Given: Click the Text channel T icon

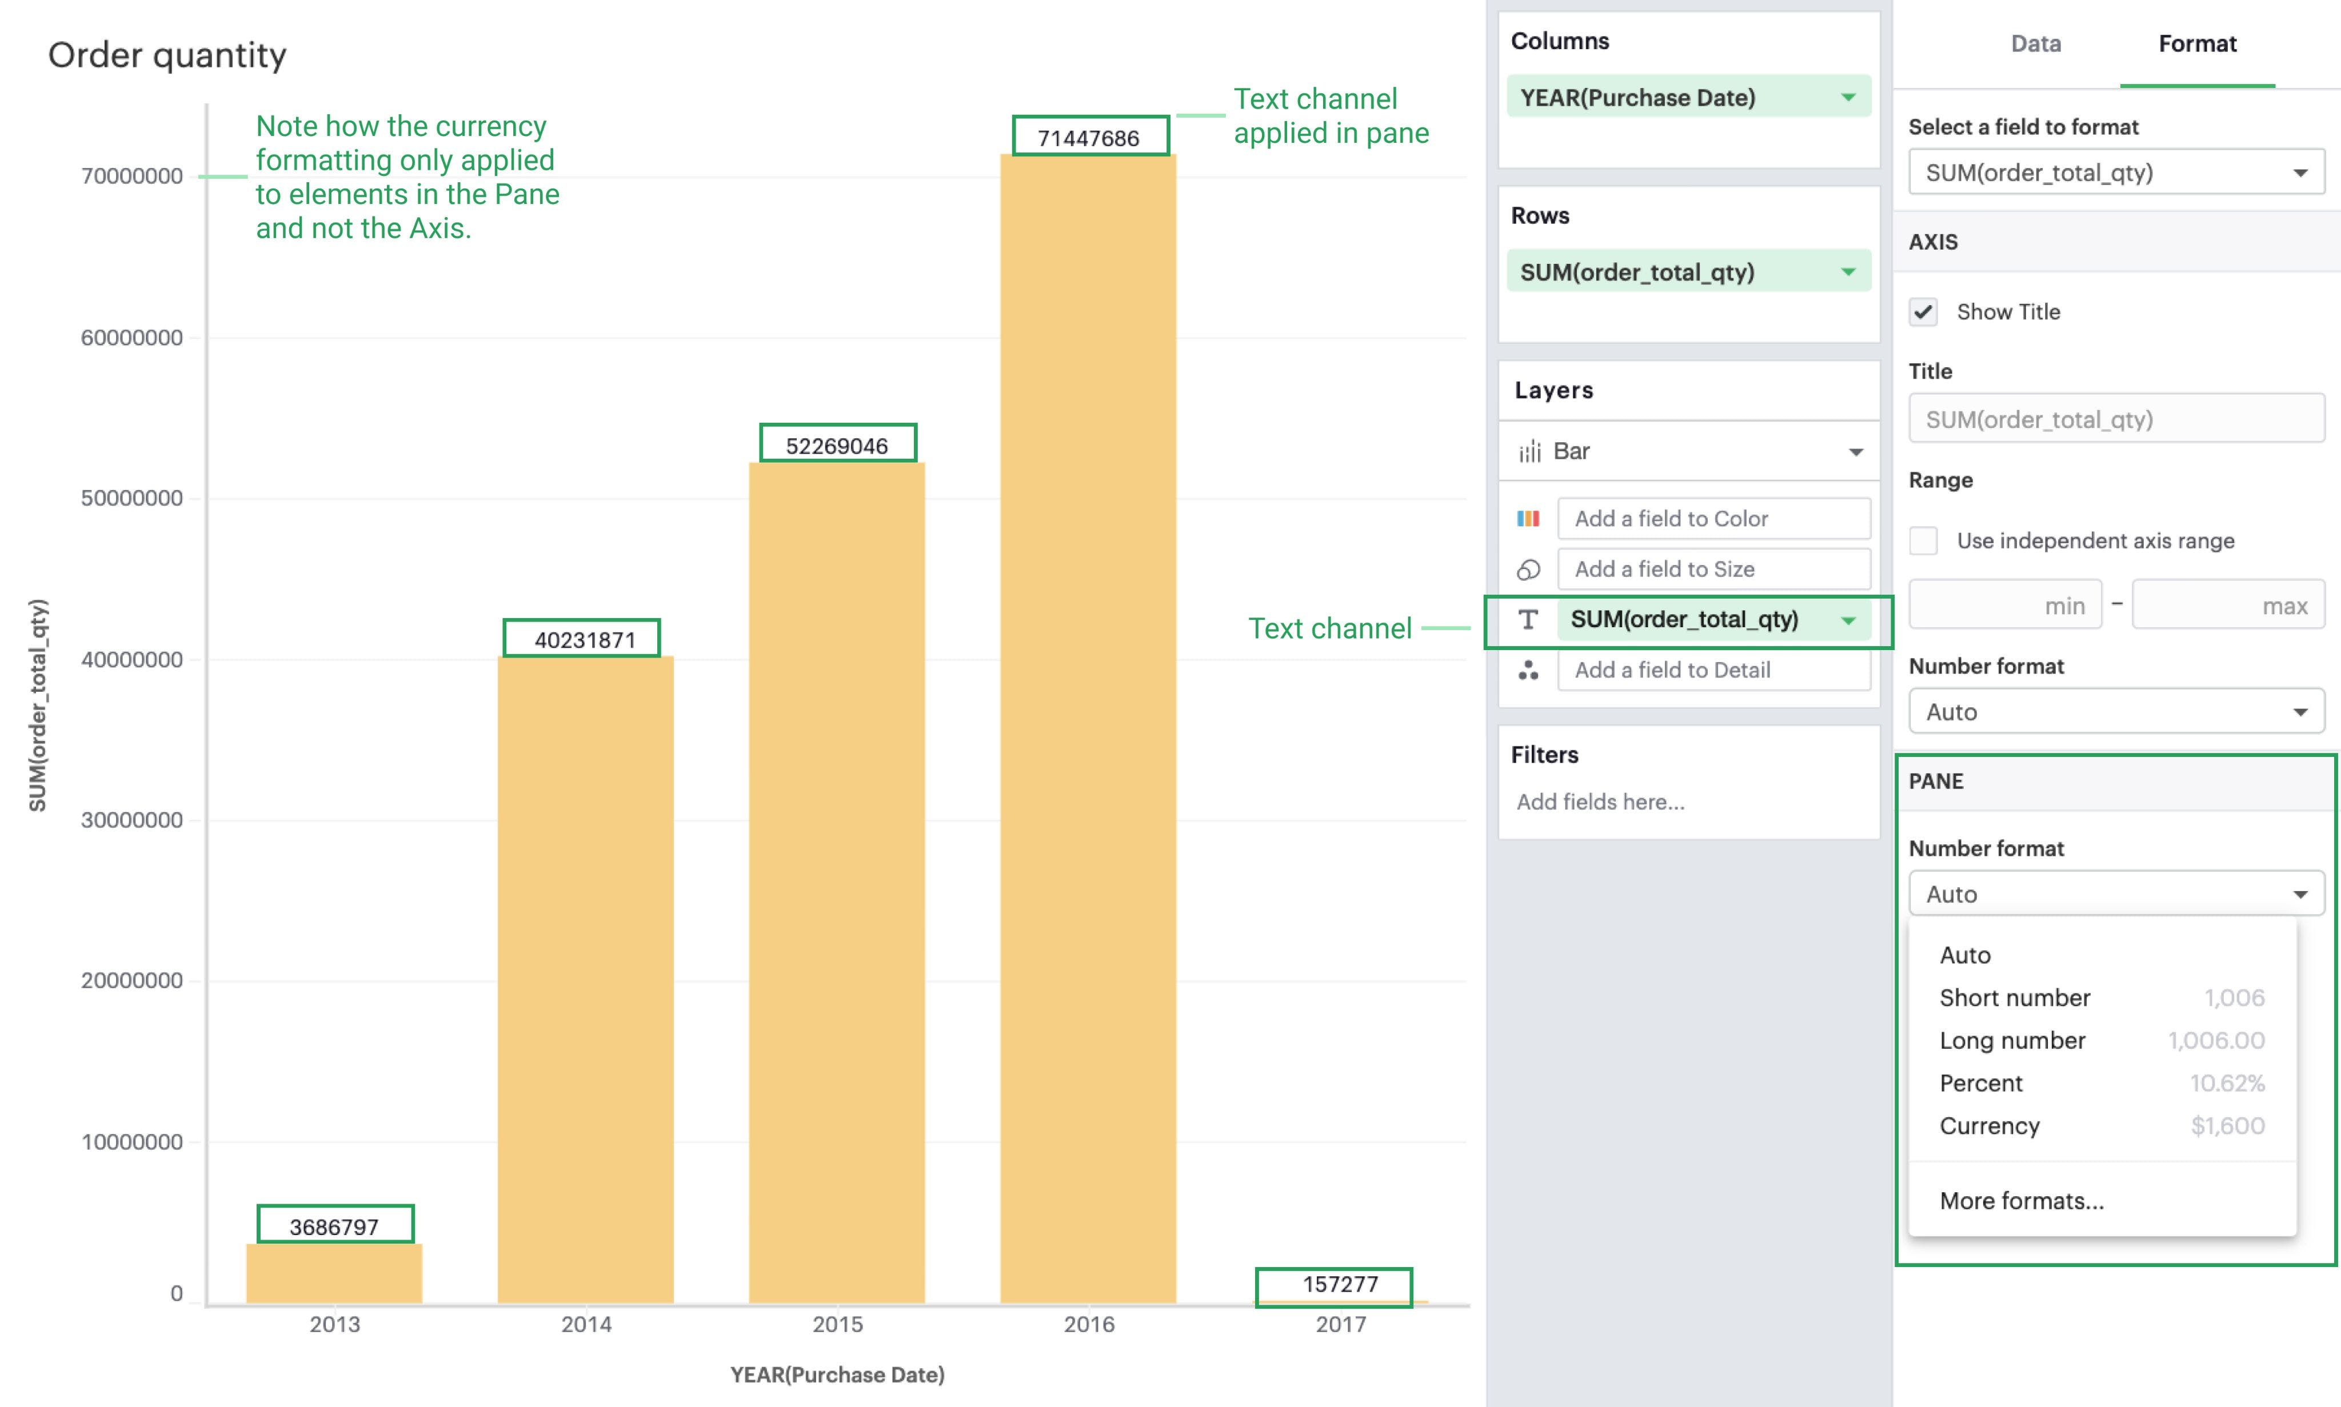Looking at the screenshot, I should (x=1527, y=620).
